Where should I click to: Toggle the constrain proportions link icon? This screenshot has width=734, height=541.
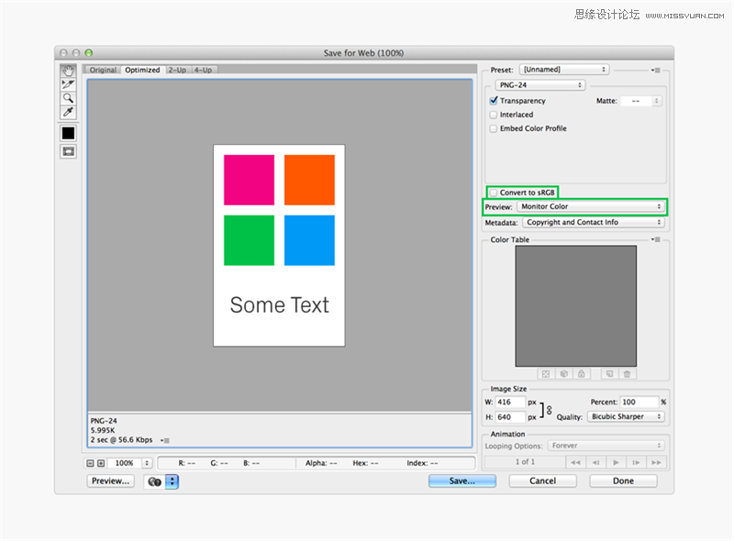coord(549,410)
